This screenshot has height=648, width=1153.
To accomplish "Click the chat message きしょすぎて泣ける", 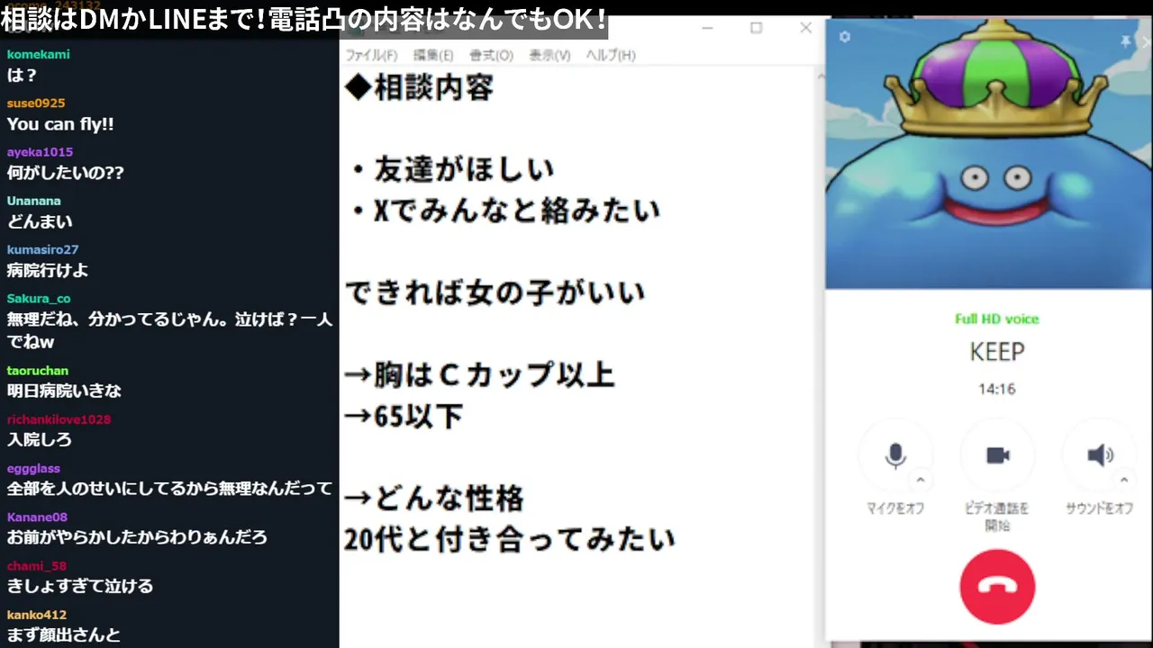I will 80,586.
